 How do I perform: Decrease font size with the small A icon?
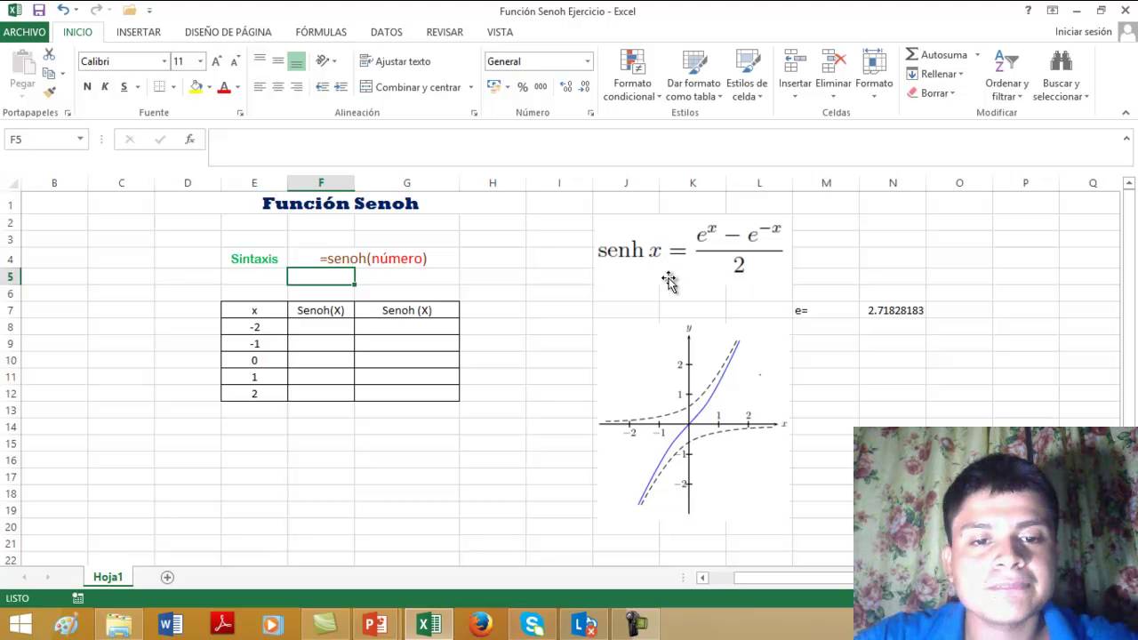tap(235, 61)
